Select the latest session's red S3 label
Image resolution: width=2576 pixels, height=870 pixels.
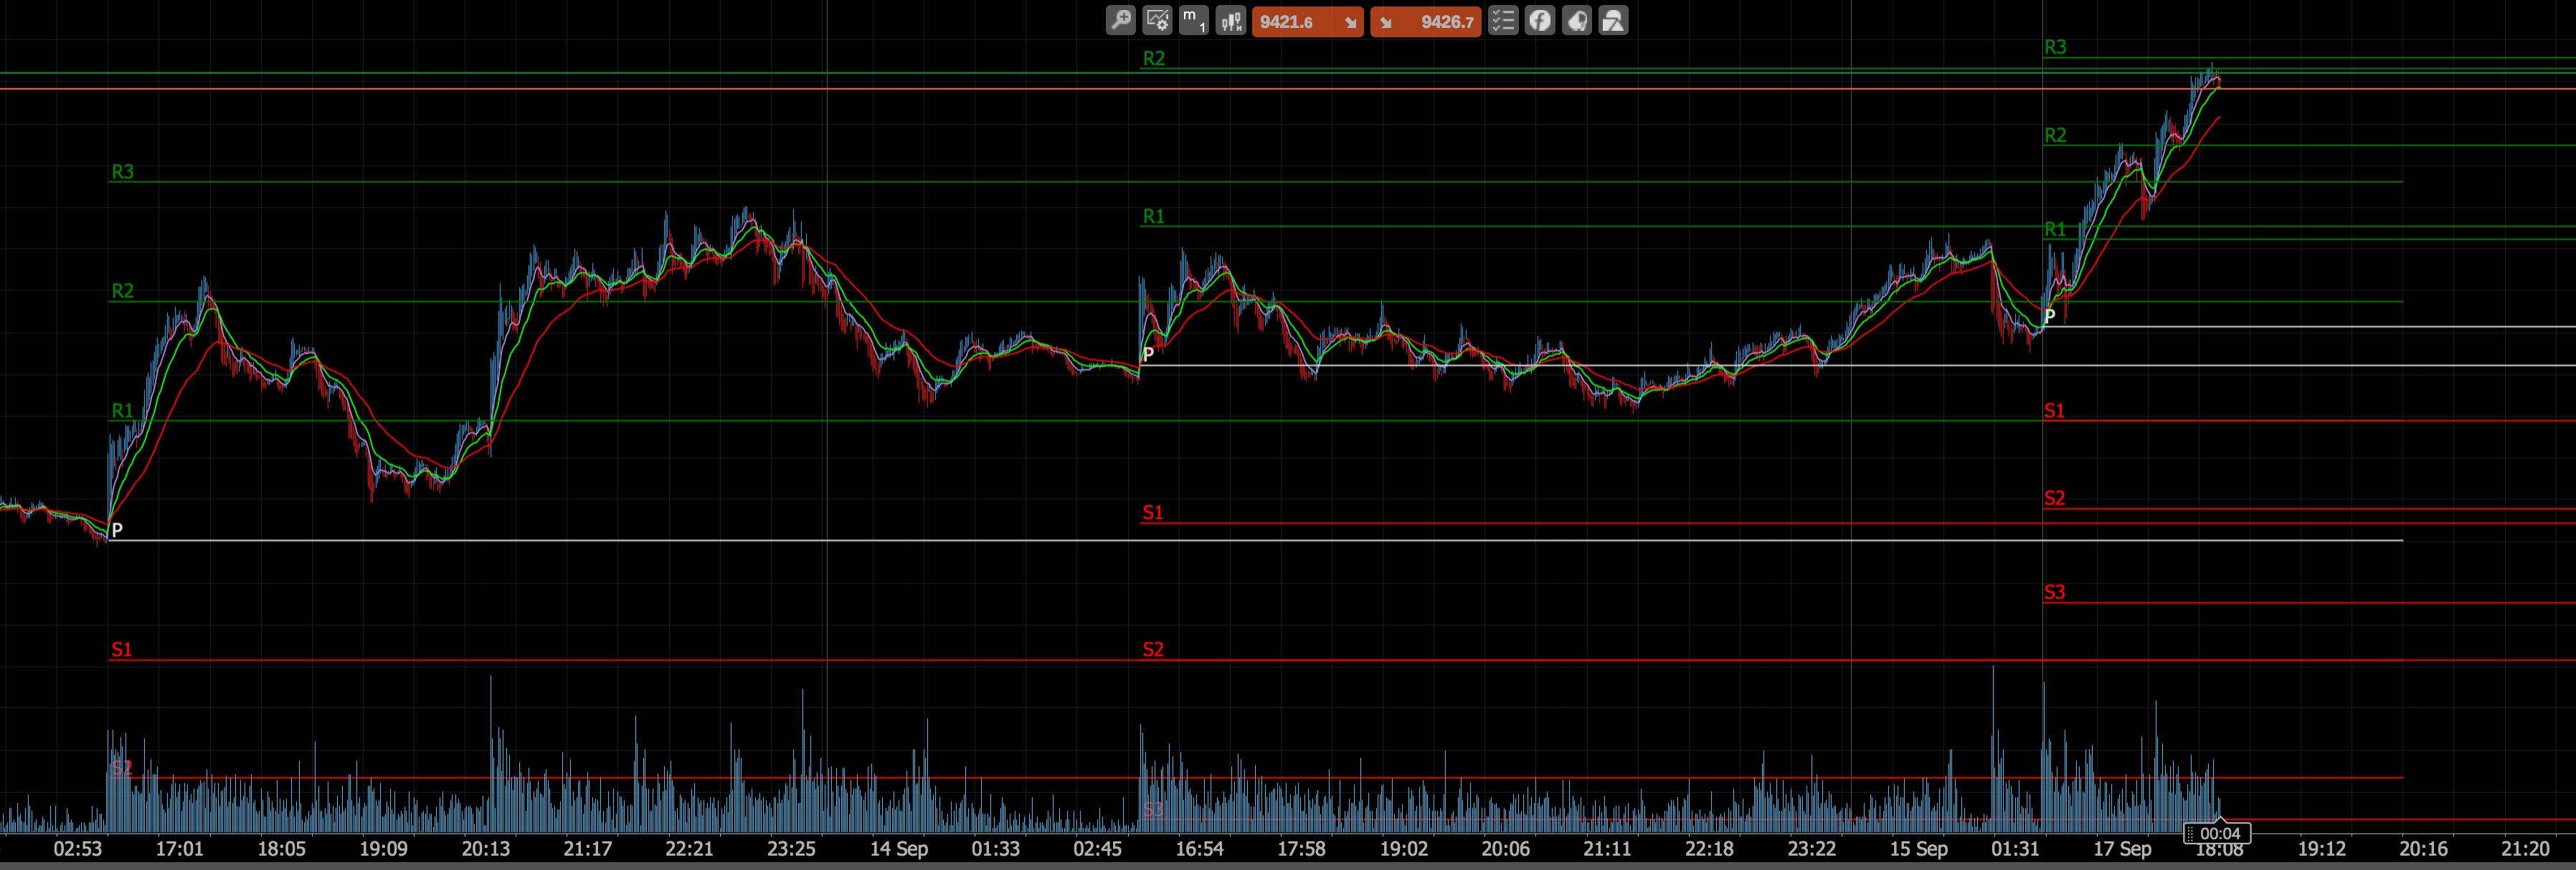[2055, 593]
